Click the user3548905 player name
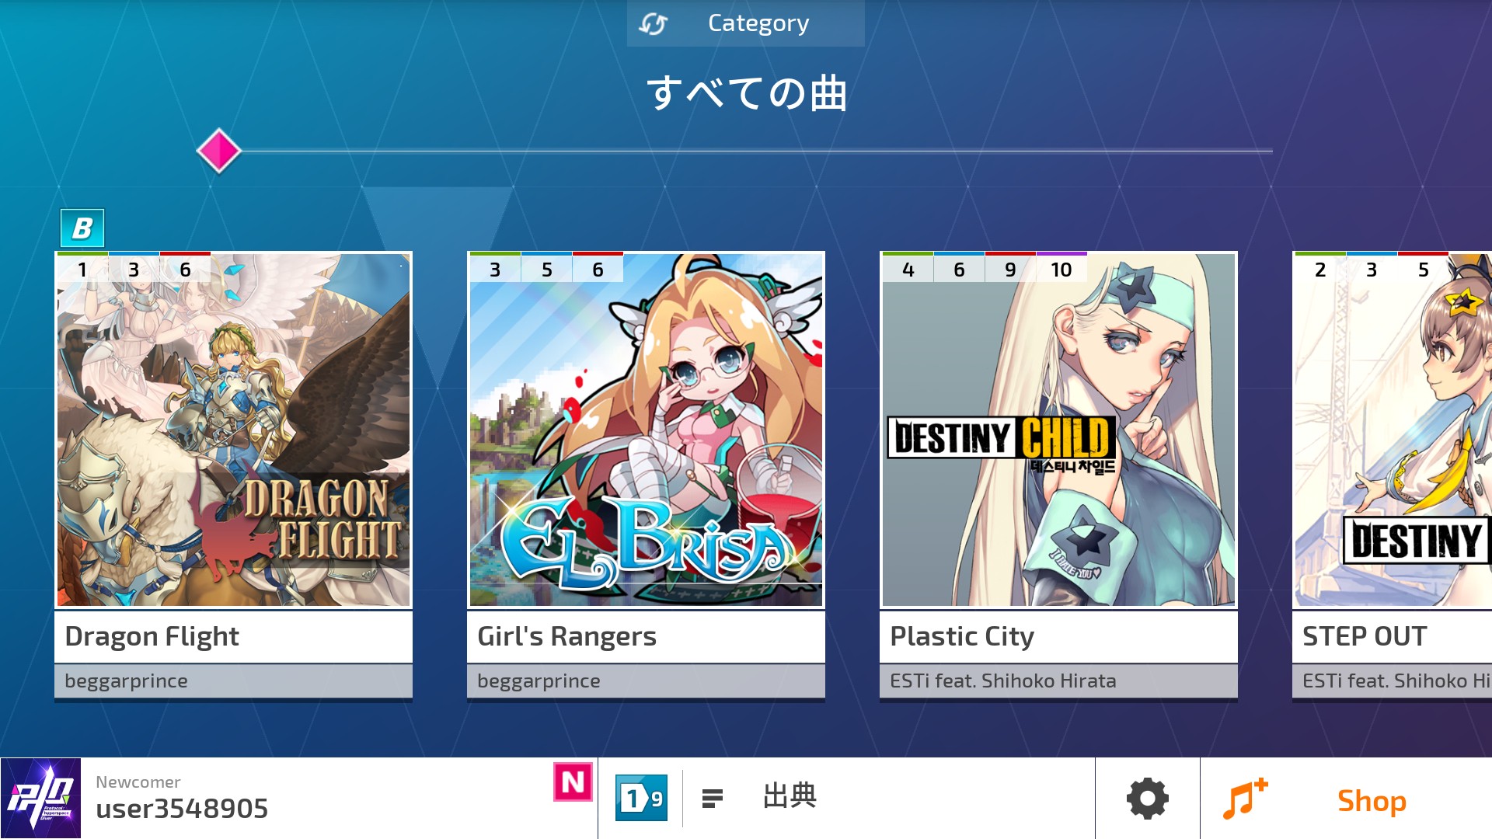 (x=182, y=809)
